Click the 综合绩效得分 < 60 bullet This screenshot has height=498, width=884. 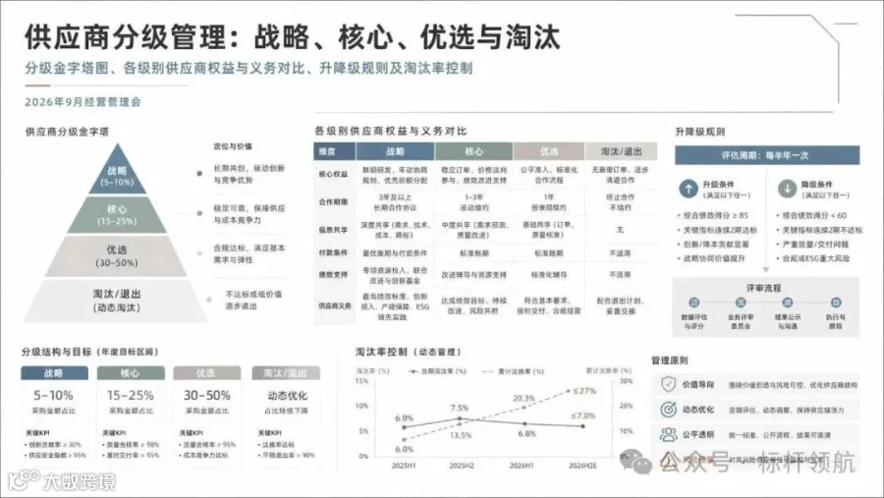811,215
